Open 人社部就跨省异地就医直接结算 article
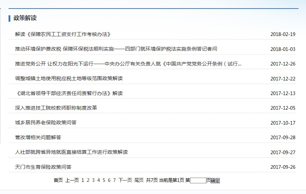 [x=71, y=152]
